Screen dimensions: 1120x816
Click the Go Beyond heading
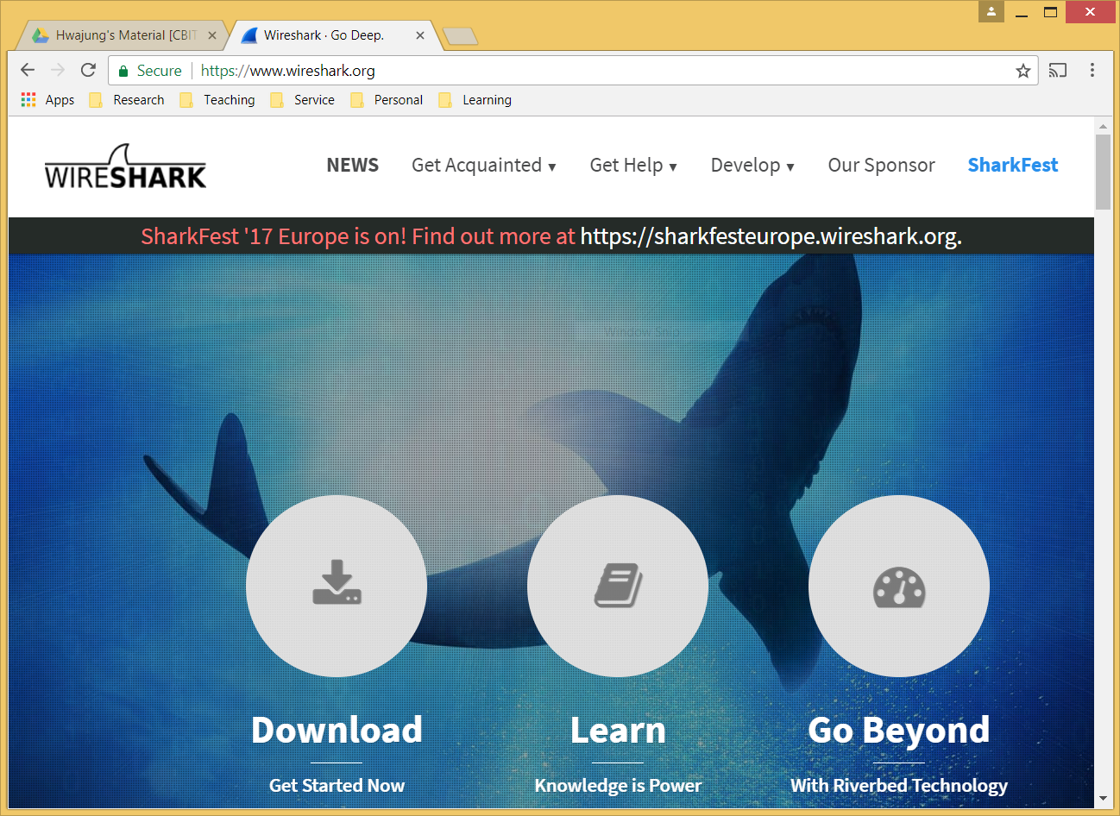899,730
